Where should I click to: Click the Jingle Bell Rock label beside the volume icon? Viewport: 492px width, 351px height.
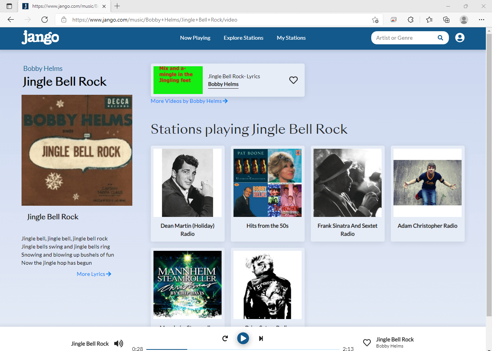pyautogui.click(x=90, y=344)
